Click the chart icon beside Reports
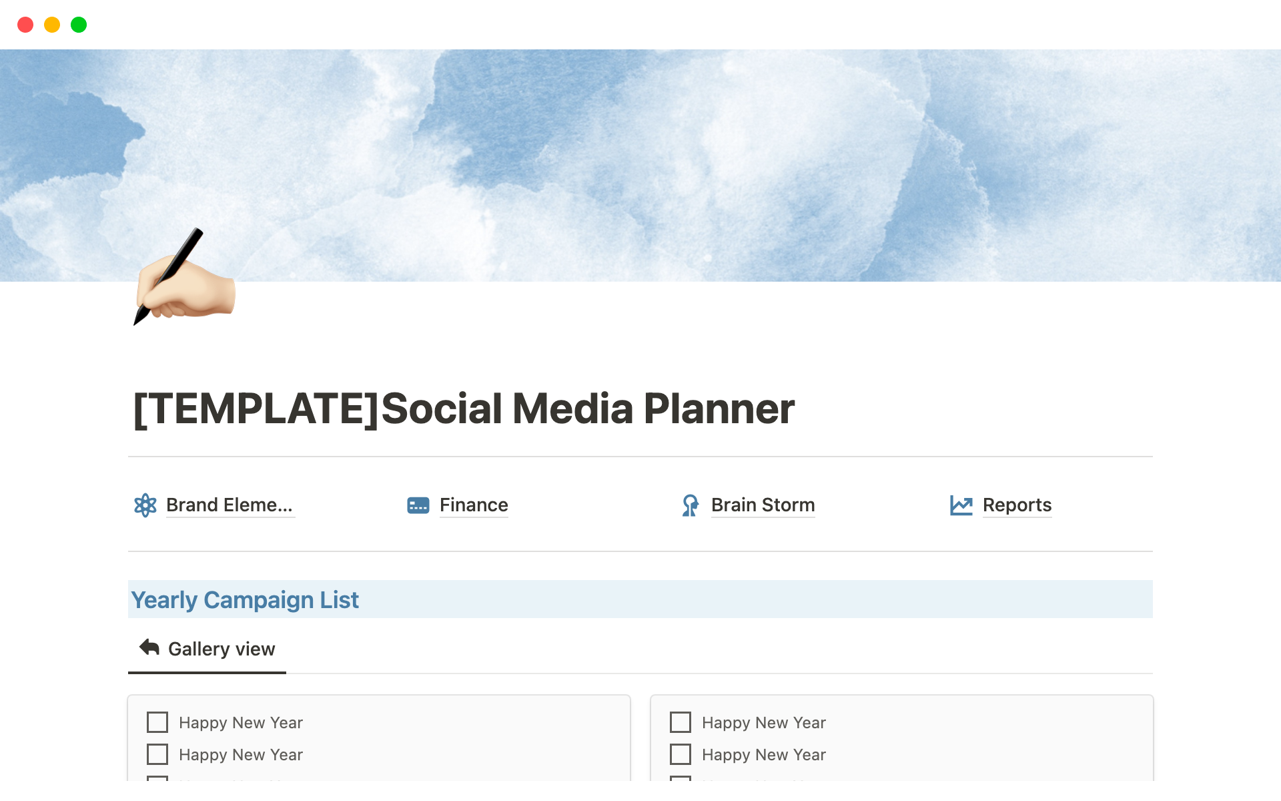This screenshot has height=801, width=1281. click(x=961, y=505)
